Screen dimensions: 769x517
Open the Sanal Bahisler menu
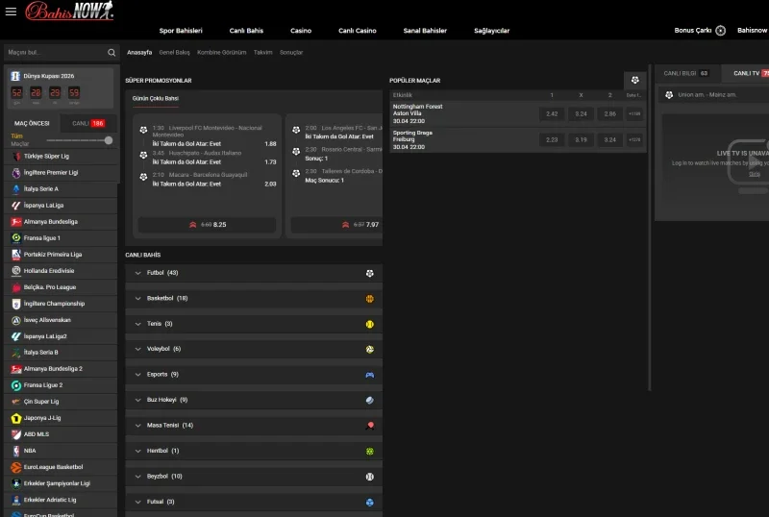(425, 31)
